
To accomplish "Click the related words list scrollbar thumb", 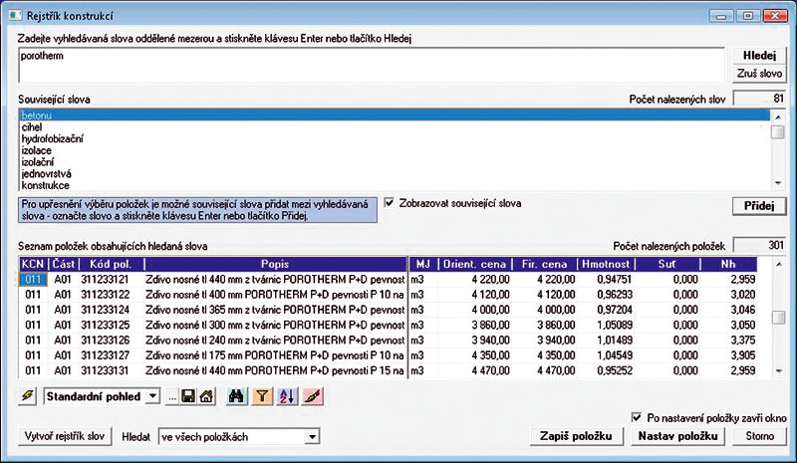I will pos(777,131).
